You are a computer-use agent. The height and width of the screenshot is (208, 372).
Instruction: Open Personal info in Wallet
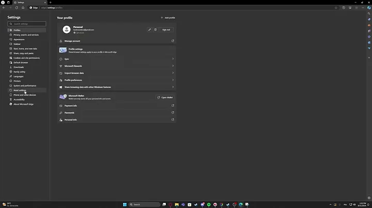[x=116, y=120]
